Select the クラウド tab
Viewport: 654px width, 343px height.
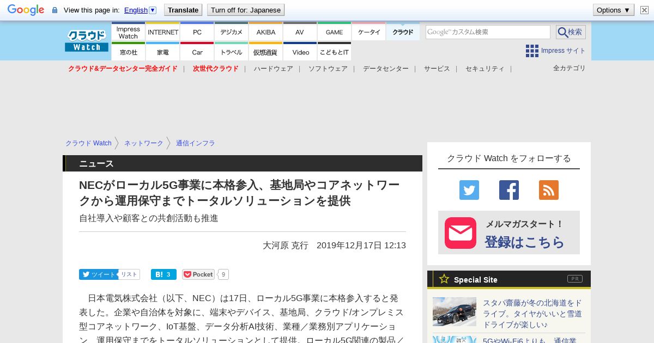tap(403, 32)
